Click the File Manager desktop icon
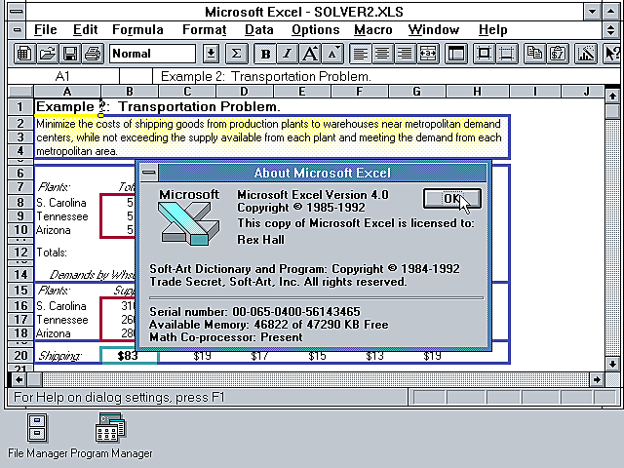This screenshot has width=624, height=468. (x=37, y=428)
